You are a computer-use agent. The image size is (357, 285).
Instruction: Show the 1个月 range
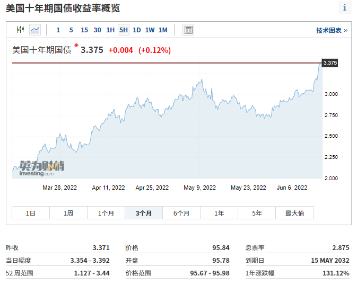tap(106, 213)
